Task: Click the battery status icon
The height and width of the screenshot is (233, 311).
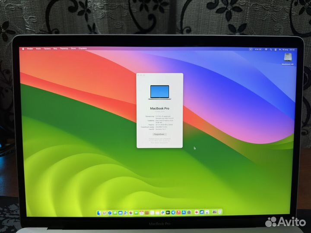Action: pos(258,49)
